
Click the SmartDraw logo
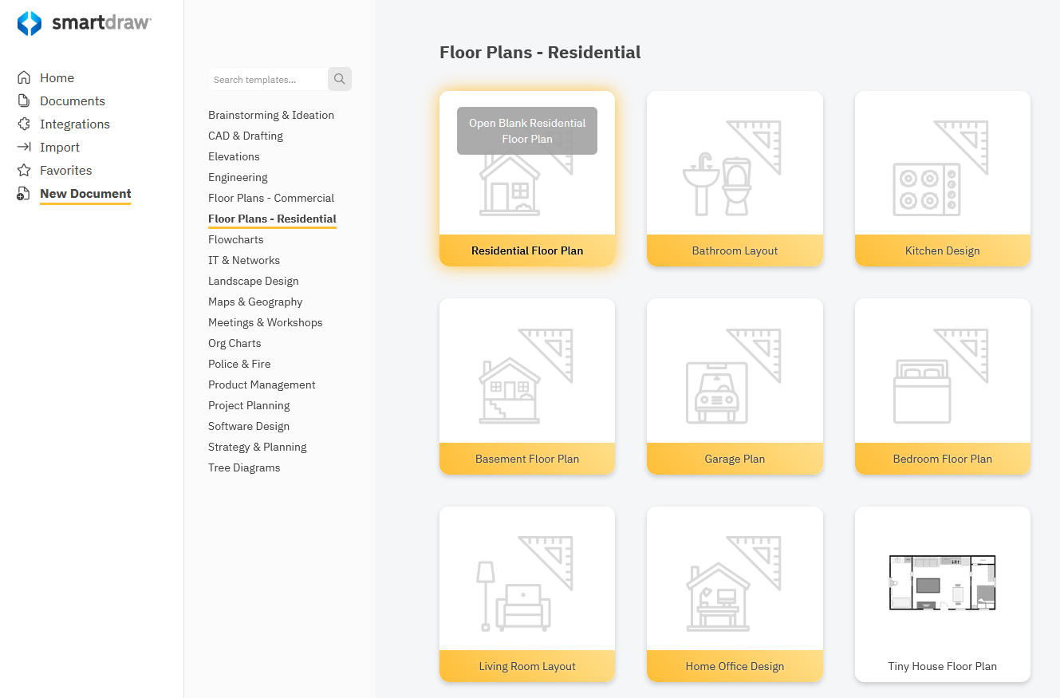tap(83, 23)
